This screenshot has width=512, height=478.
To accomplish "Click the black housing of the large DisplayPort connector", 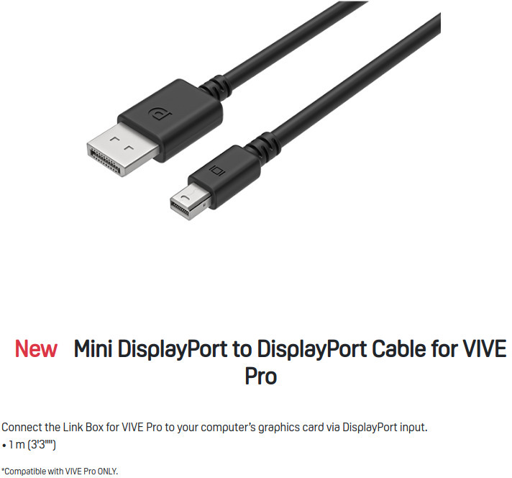I will click(170, 120).
